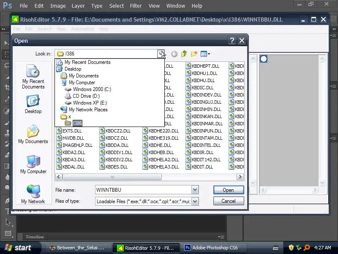Select I386 folder in Look in list
Viewport: 338px width, 254px height.
(73, 123)
